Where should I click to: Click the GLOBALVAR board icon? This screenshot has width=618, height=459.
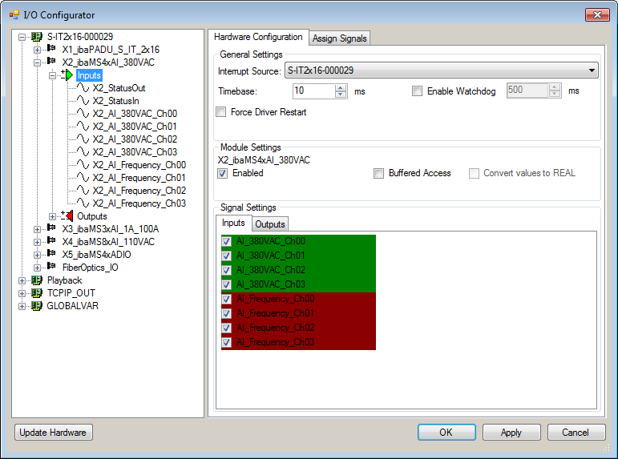pos(37,306)
